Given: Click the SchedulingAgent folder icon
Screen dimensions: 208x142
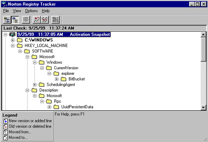Looking at the screenshot, I should pos(42,85).
